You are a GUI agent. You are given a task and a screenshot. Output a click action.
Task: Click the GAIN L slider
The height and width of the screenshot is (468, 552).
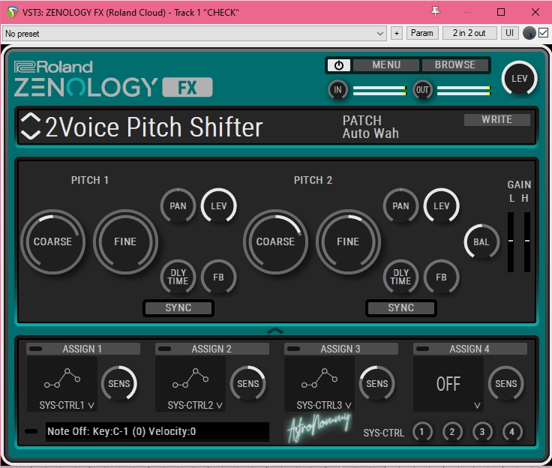click(x=511, y=242)
